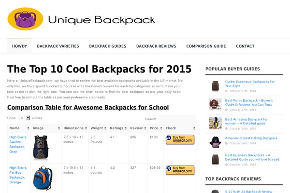Open 5.11 Rush 24 Backpack Review link

(248, 192)
